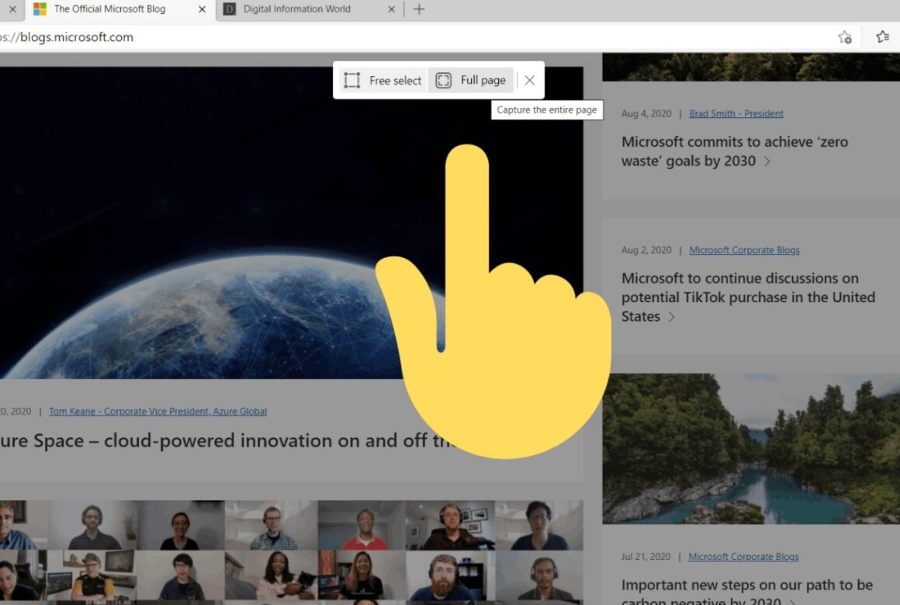The image size is (900, 605).
Task: Choose the Free select capture option
Action: [x=382, y=81]
